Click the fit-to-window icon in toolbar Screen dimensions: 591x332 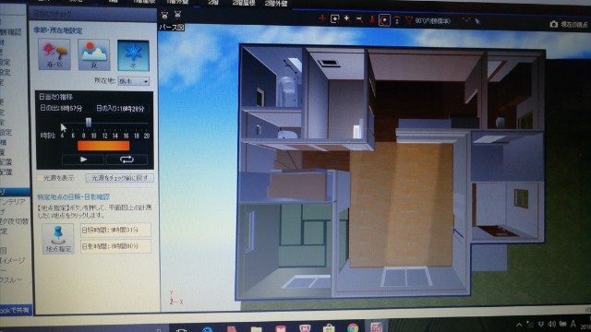(334, 18)
